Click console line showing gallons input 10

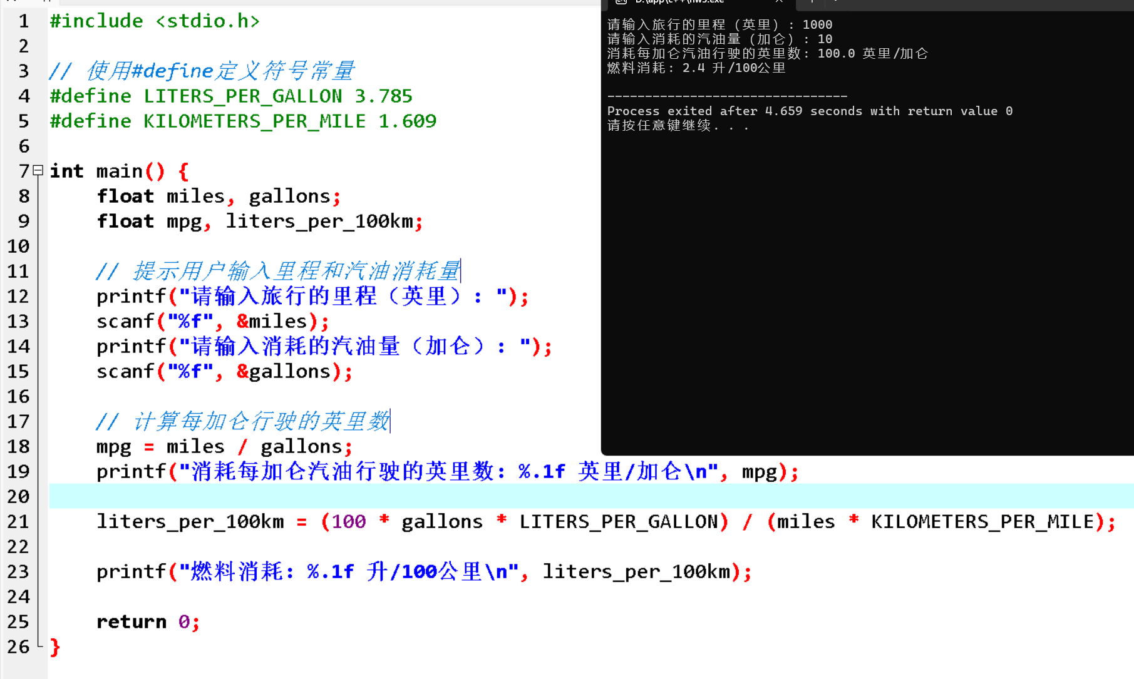click(x=719, y=39)
